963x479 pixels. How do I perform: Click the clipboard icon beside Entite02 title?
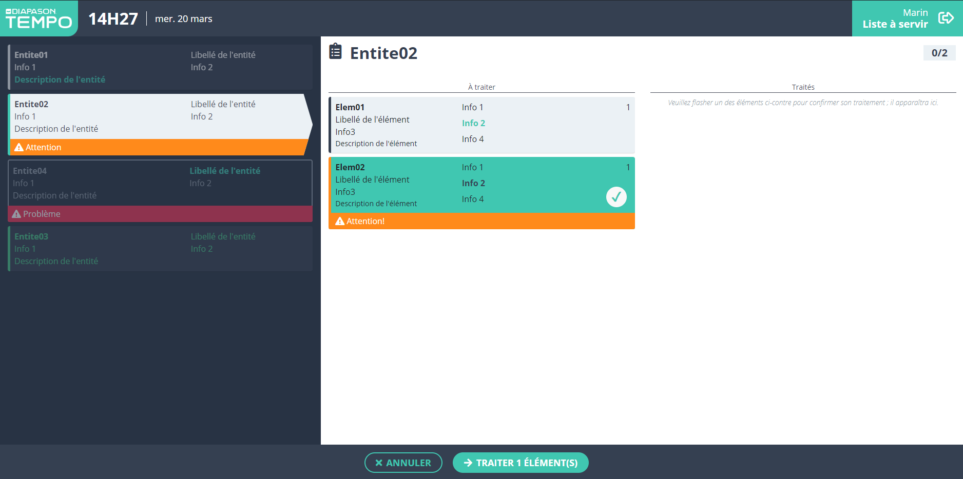tap(335, 52)
